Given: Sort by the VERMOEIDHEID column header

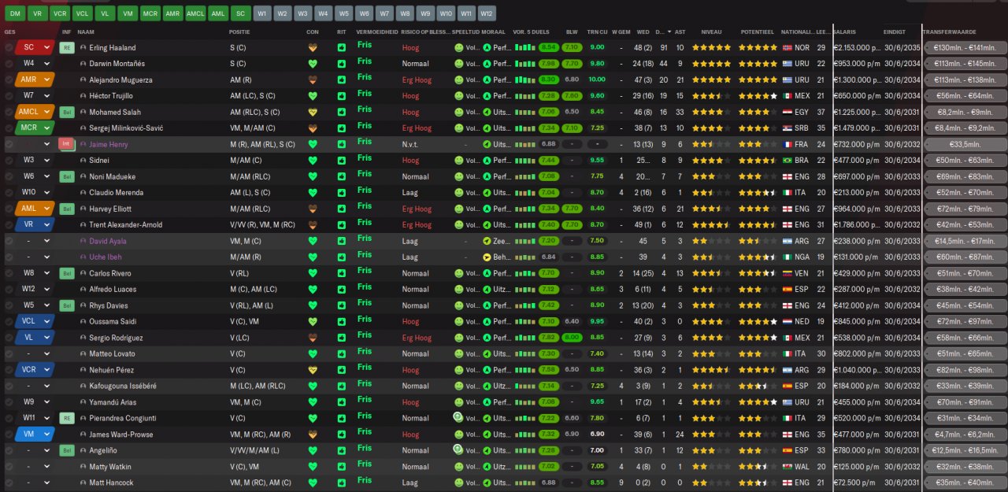Looking at the screenshot, I should point(376,31).
